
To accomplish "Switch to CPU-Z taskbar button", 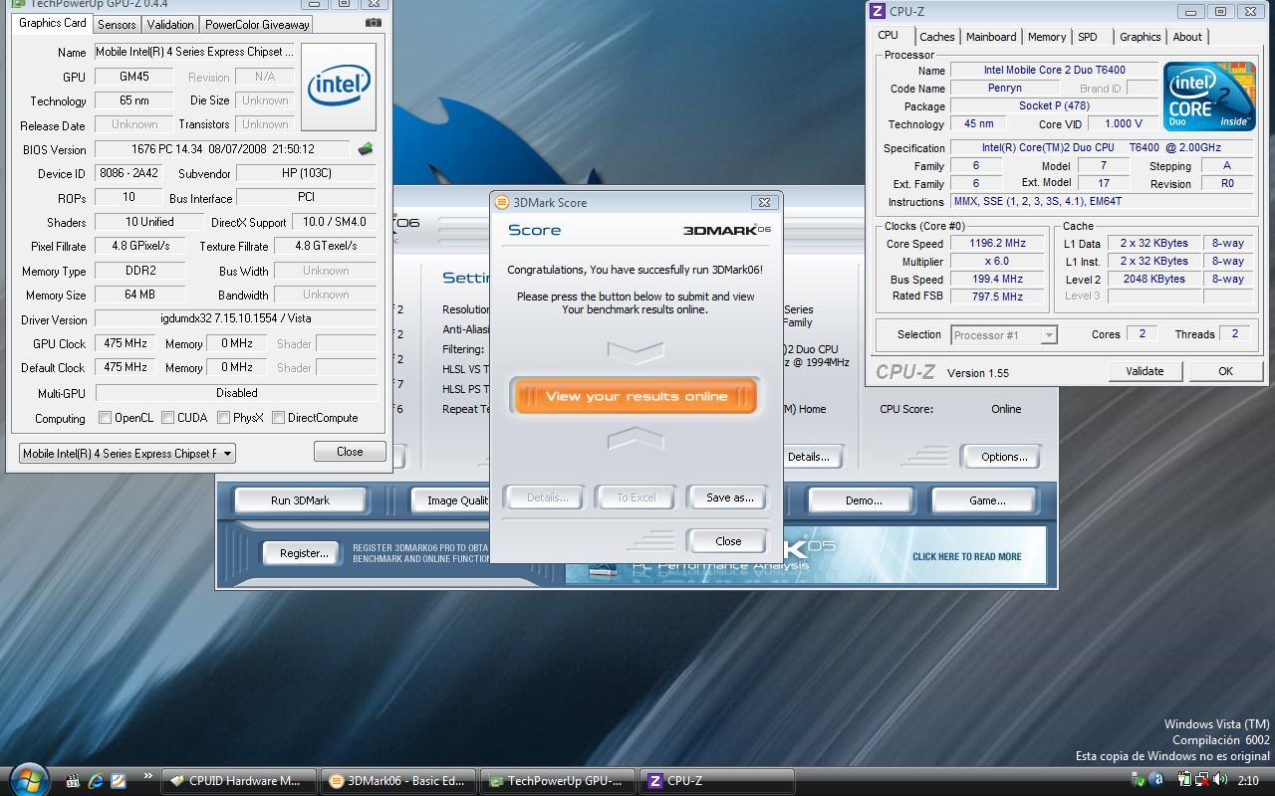I will (x=717, y=781).
